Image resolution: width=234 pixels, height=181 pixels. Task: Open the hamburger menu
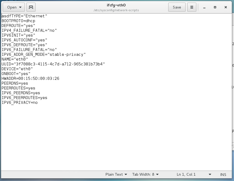pyautogui.click(x=192, y=7)
